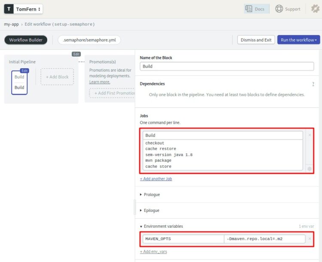Open Build job settings gear icon
The height and width of the screenshot is (262, 322).
310,169
